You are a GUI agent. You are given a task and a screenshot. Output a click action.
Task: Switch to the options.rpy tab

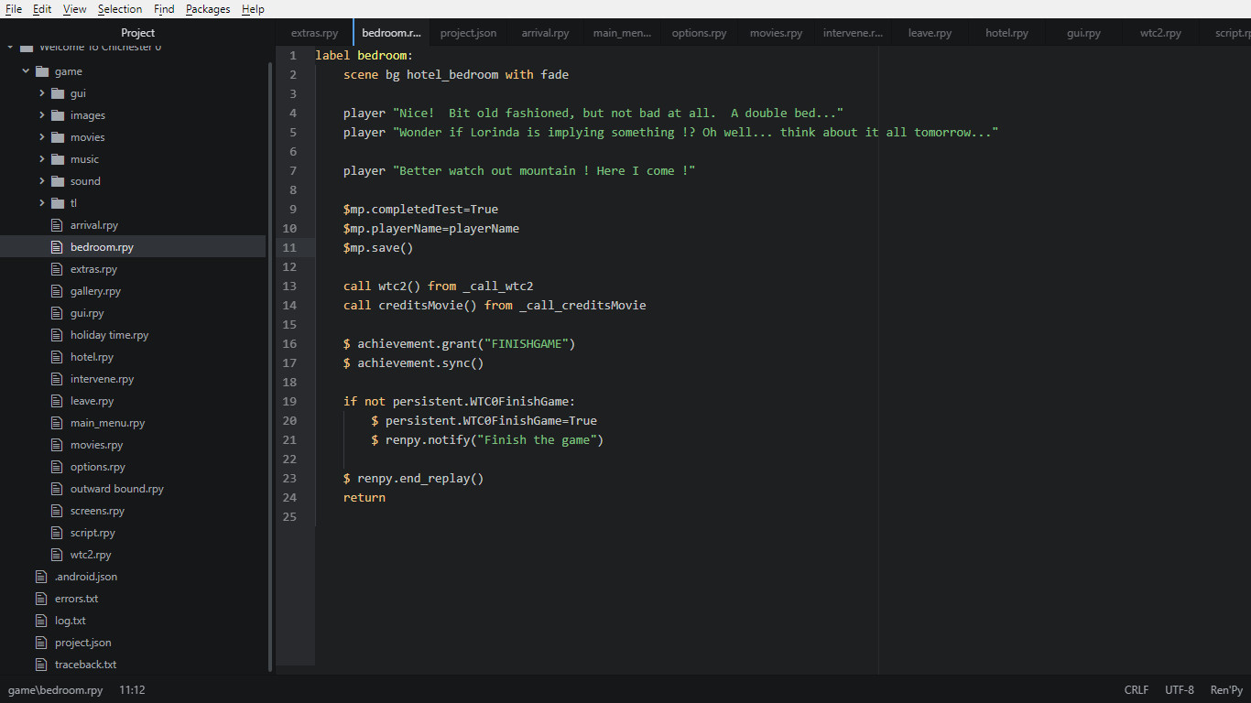click(x=699, y=31)
